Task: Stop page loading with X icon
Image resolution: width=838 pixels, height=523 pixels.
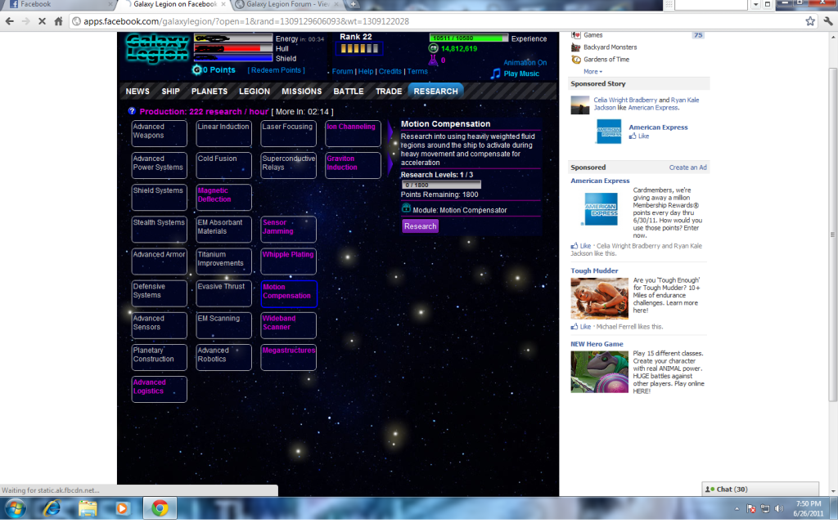Action: tap(43, 21)
